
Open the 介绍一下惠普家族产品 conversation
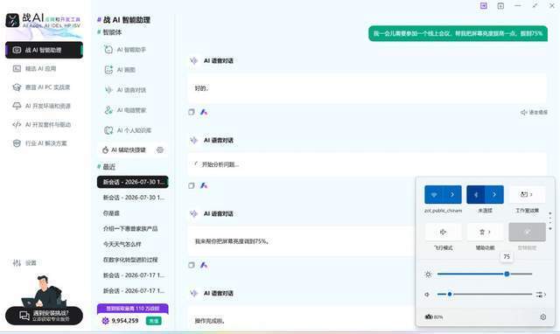coord(130,228)
